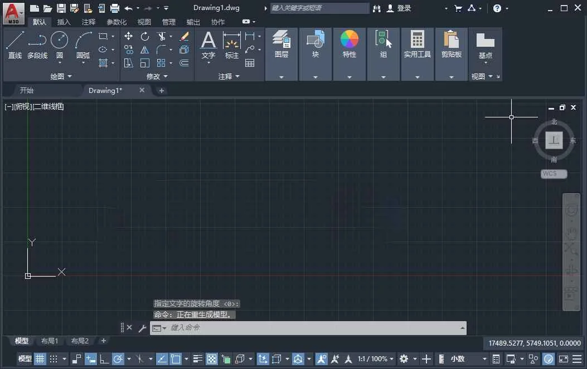Click the 特性 color wheel properties icon

[350, 40]
